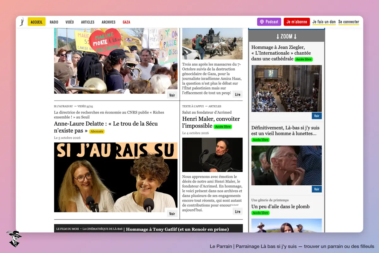Open "Un peu d'aile dans le plomb" headline

(280, 207)
